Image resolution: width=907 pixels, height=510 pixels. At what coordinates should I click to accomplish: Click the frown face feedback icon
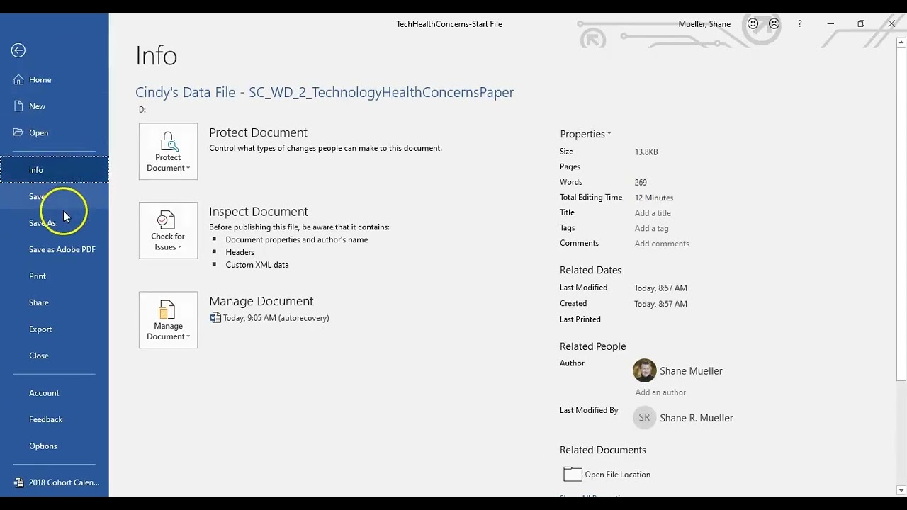point(774,23)
